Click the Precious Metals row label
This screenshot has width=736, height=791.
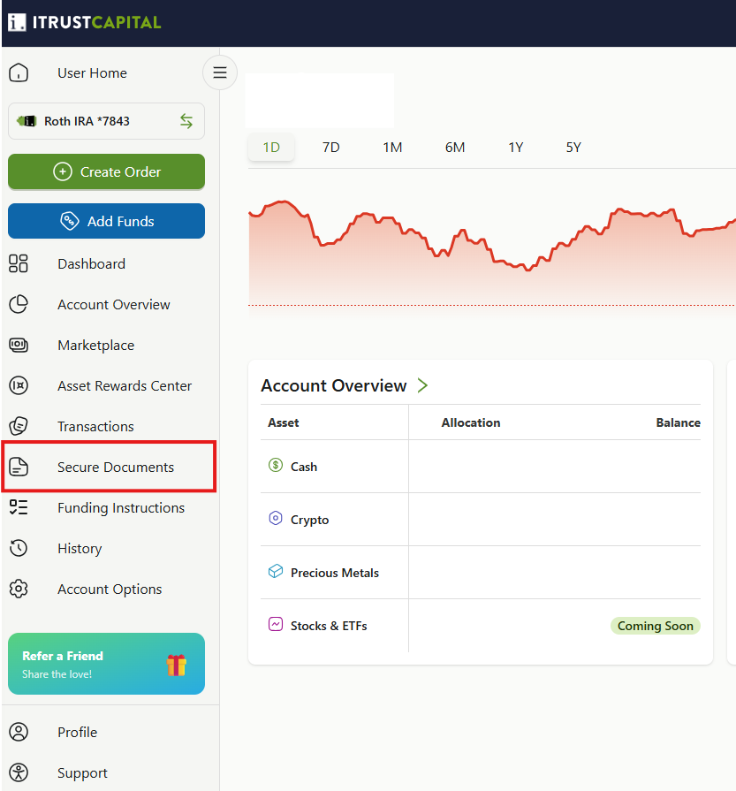point(335,573)
